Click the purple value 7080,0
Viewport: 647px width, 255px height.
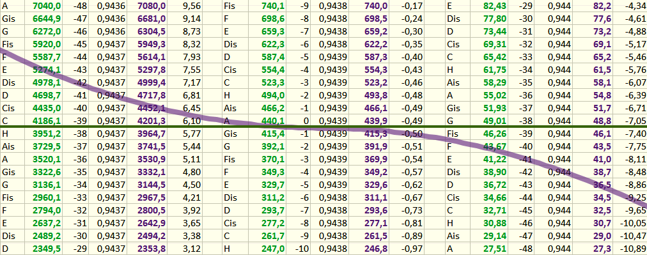pyautogui.click(x=152, y=6)
